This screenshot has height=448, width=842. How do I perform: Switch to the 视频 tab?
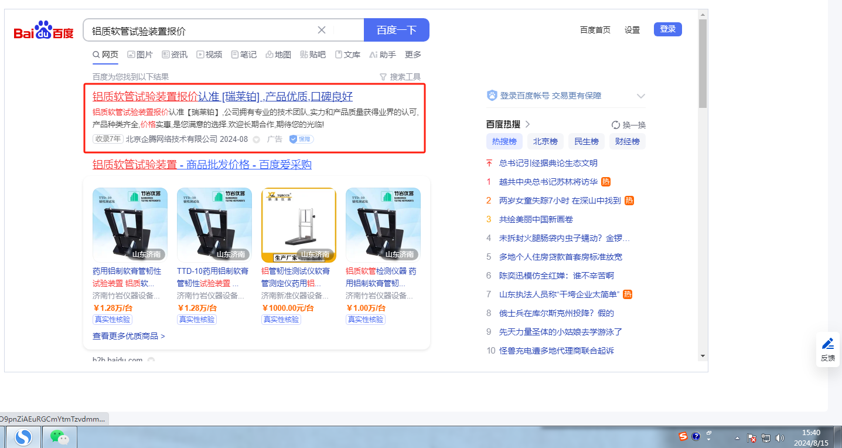coord(209,55)
